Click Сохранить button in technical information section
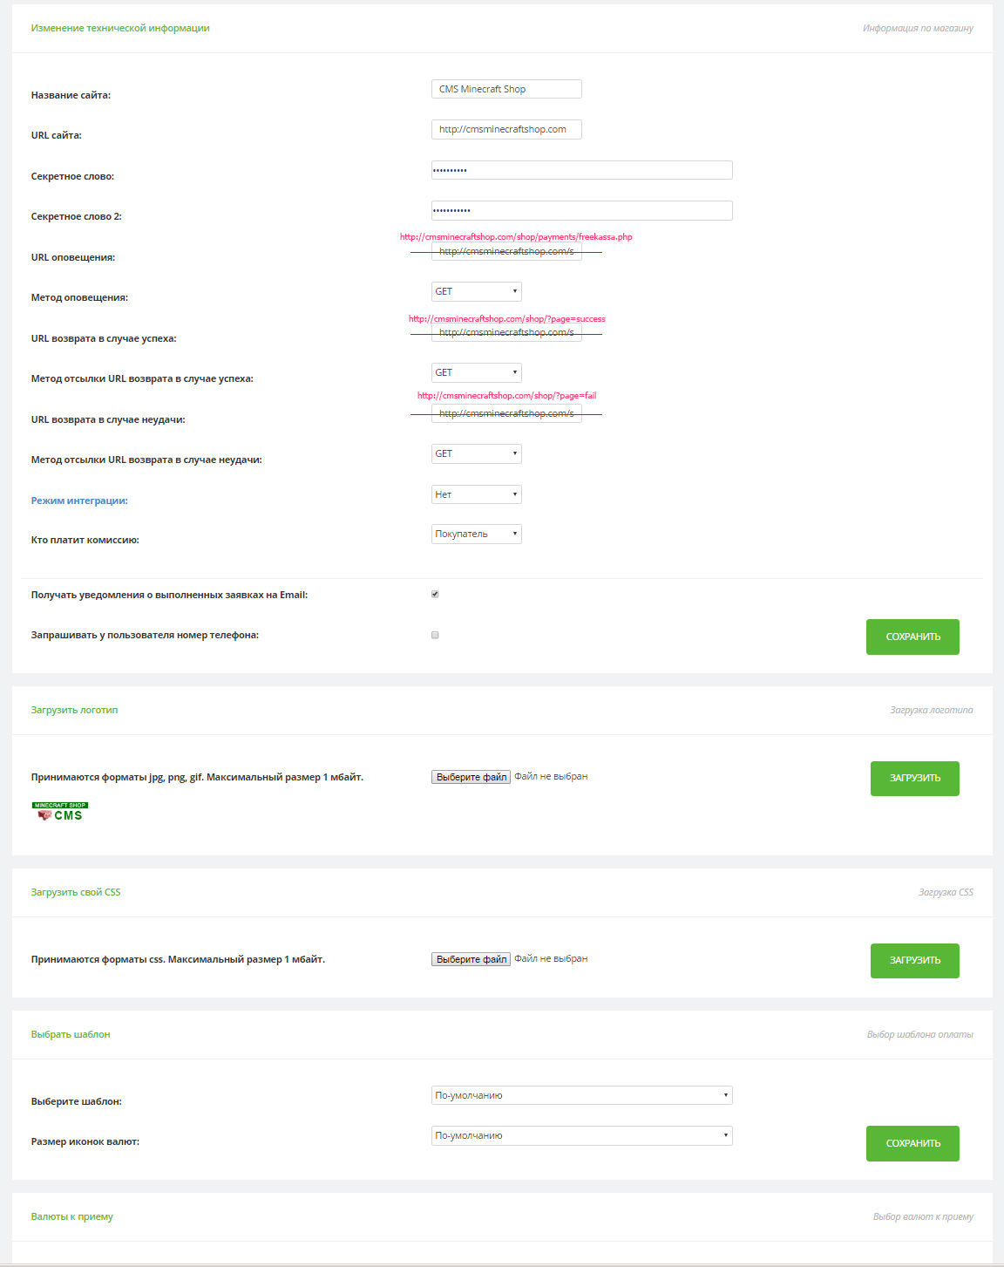Screen dimensions: 1004x1267 pyautogui.click(x=912, y=637)
